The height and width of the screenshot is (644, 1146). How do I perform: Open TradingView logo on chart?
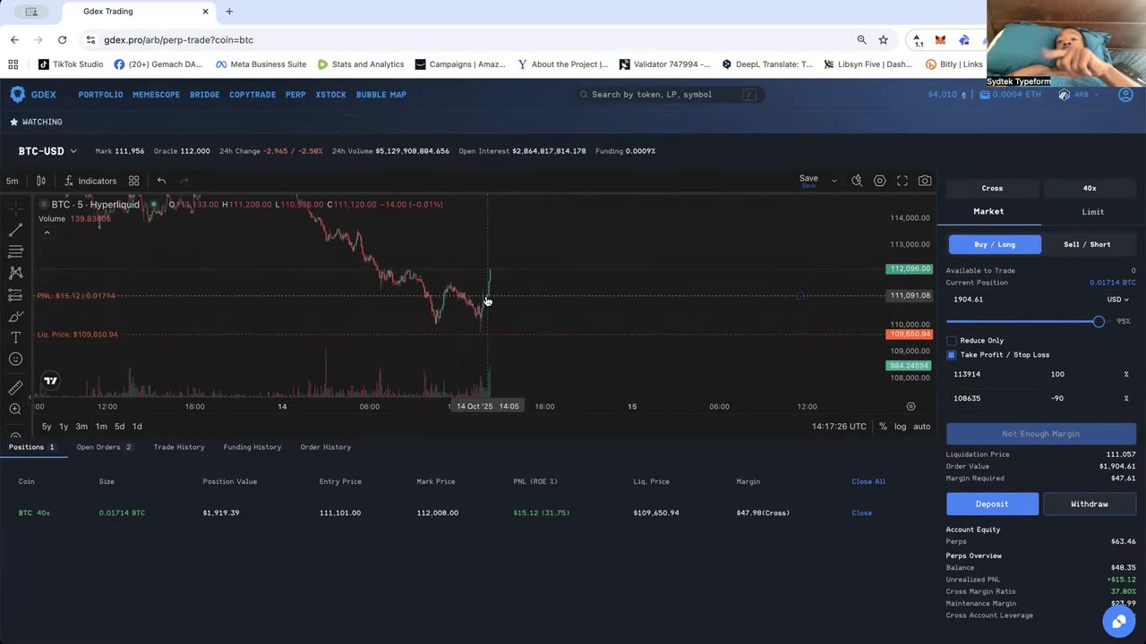pyautogui.click(x=51, y=380)
